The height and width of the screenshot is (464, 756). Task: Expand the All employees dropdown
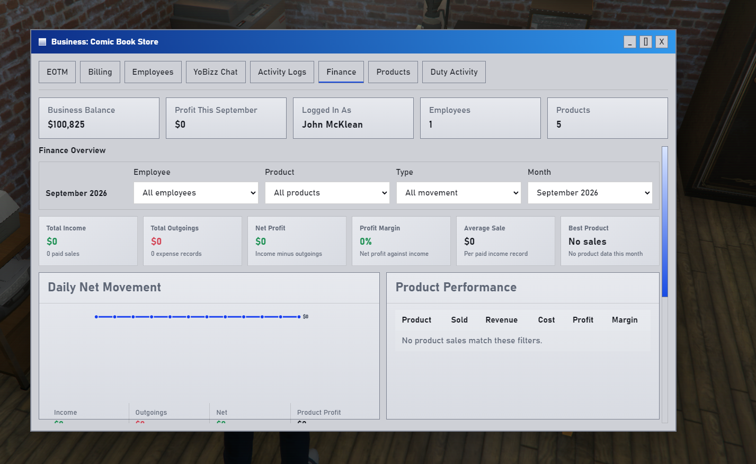click(196, 193)
